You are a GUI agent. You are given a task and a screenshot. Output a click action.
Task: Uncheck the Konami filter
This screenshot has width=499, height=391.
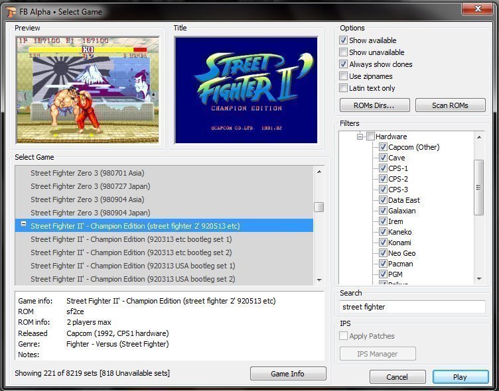(x=383, y=243)
